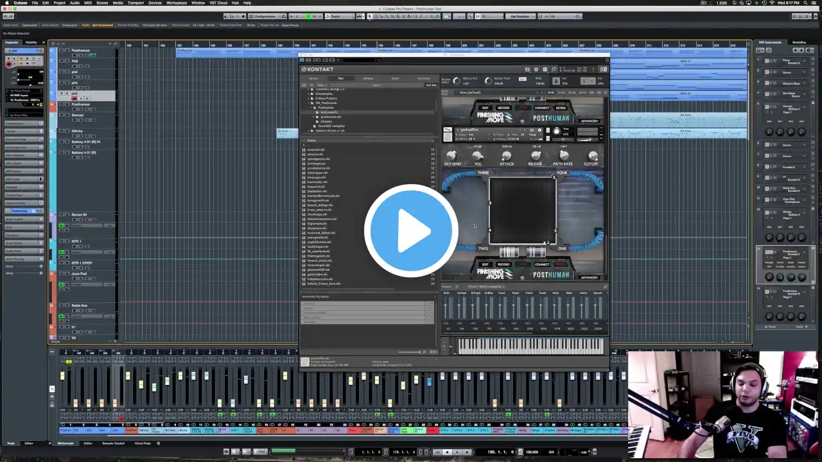Click the Kontakt save disk icon
This screenshot has height=462, width=822.
coord(527,69)
